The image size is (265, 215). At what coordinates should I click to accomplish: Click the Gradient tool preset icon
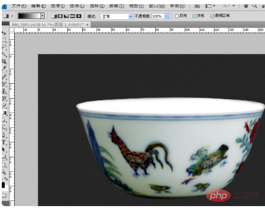7,16
